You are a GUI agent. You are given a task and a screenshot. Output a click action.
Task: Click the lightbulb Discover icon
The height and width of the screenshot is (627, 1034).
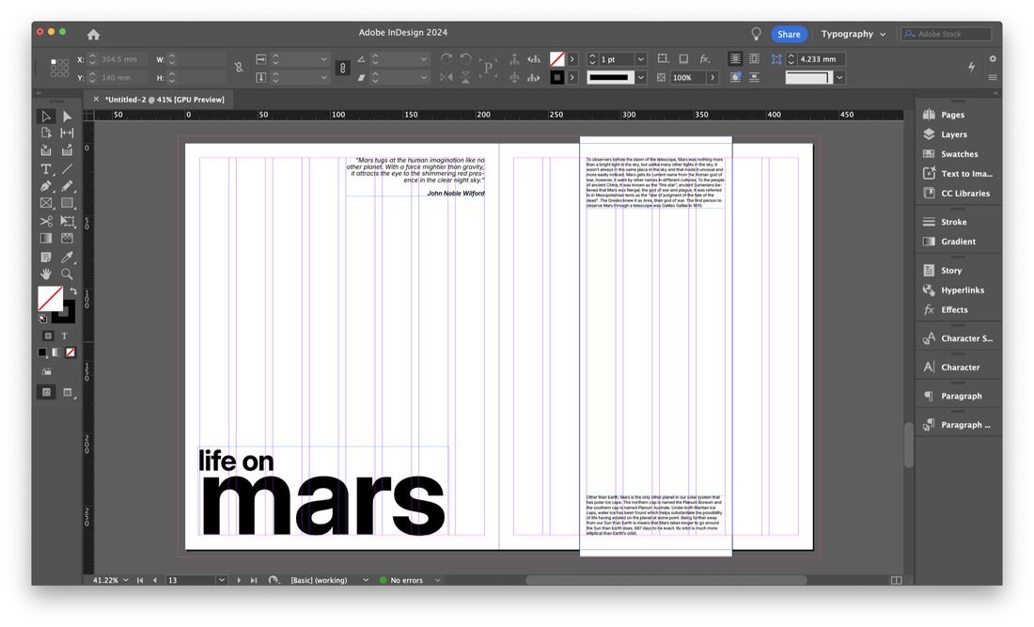click(x=756, y=34)
